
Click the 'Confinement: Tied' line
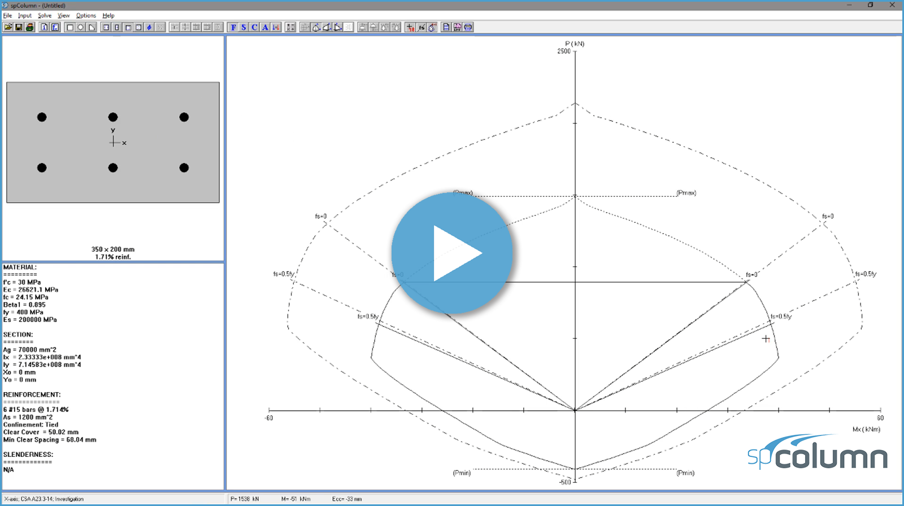(31, 425)
